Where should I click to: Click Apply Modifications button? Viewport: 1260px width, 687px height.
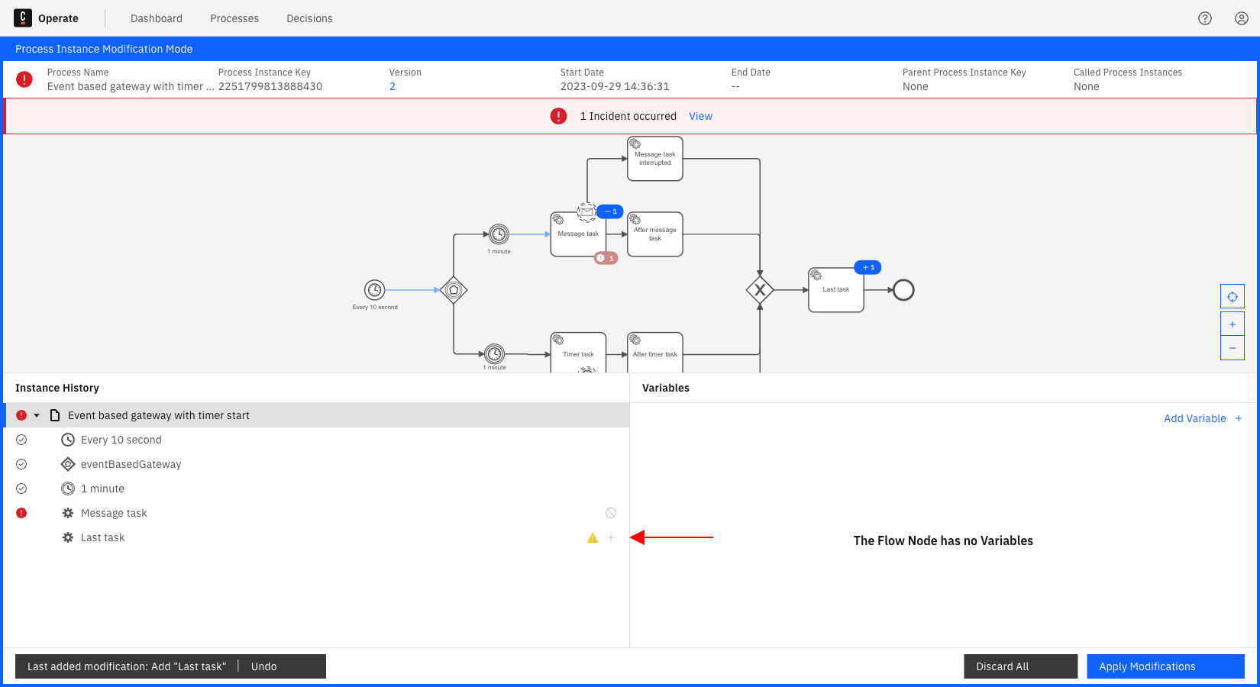(x=1165, y=666)
